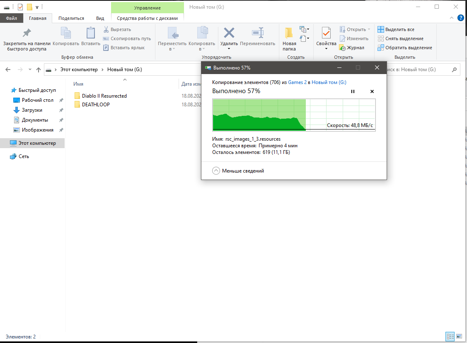
Task: Open Загрузки in navigation pane
Action: 32,110
